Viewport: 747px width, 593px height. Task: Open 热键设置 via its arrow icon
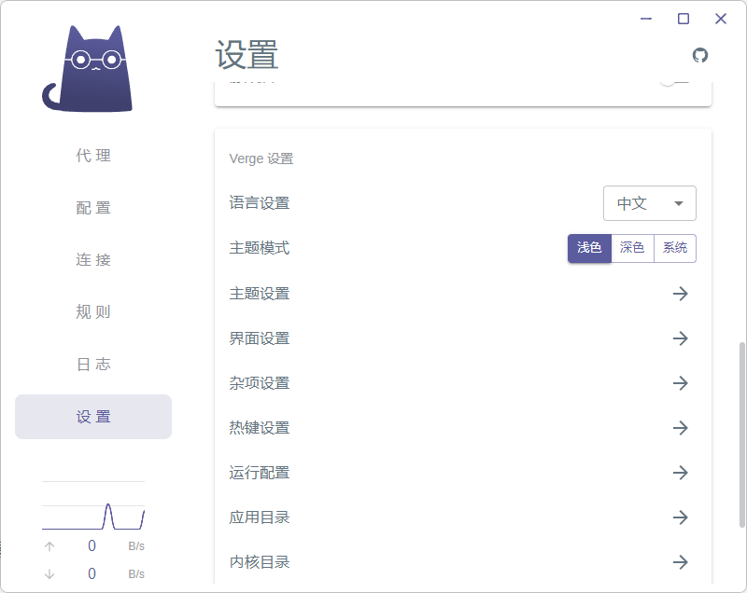(681, 428)
